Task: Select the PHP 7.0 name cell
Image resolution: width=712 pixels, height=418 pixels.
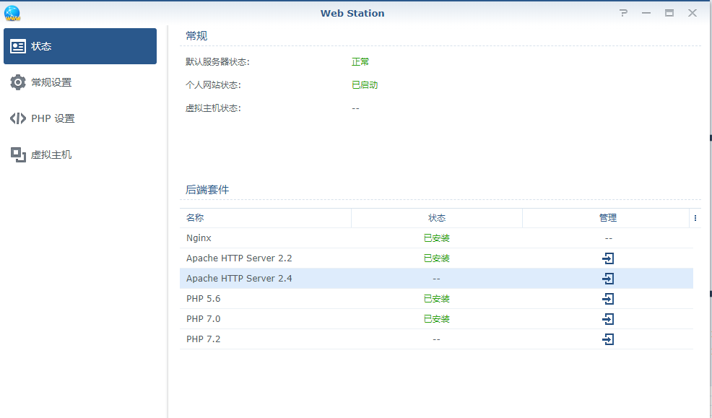Action: (x=203, y=319)
